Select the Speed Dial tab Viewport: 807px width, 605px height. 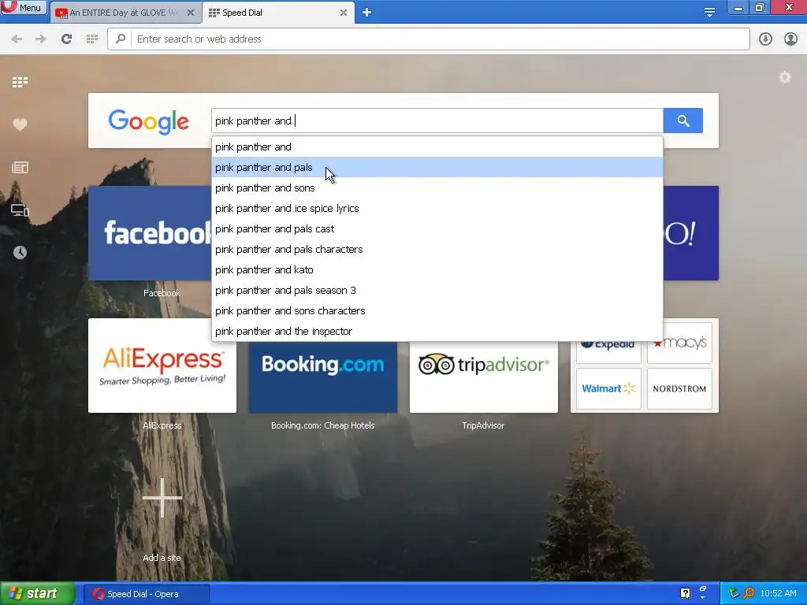(272, 13)
